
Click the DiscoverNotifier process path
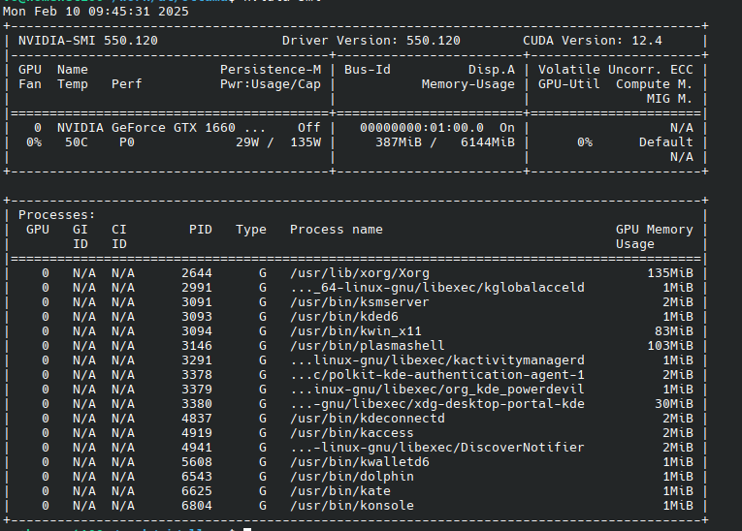[437, 448]
